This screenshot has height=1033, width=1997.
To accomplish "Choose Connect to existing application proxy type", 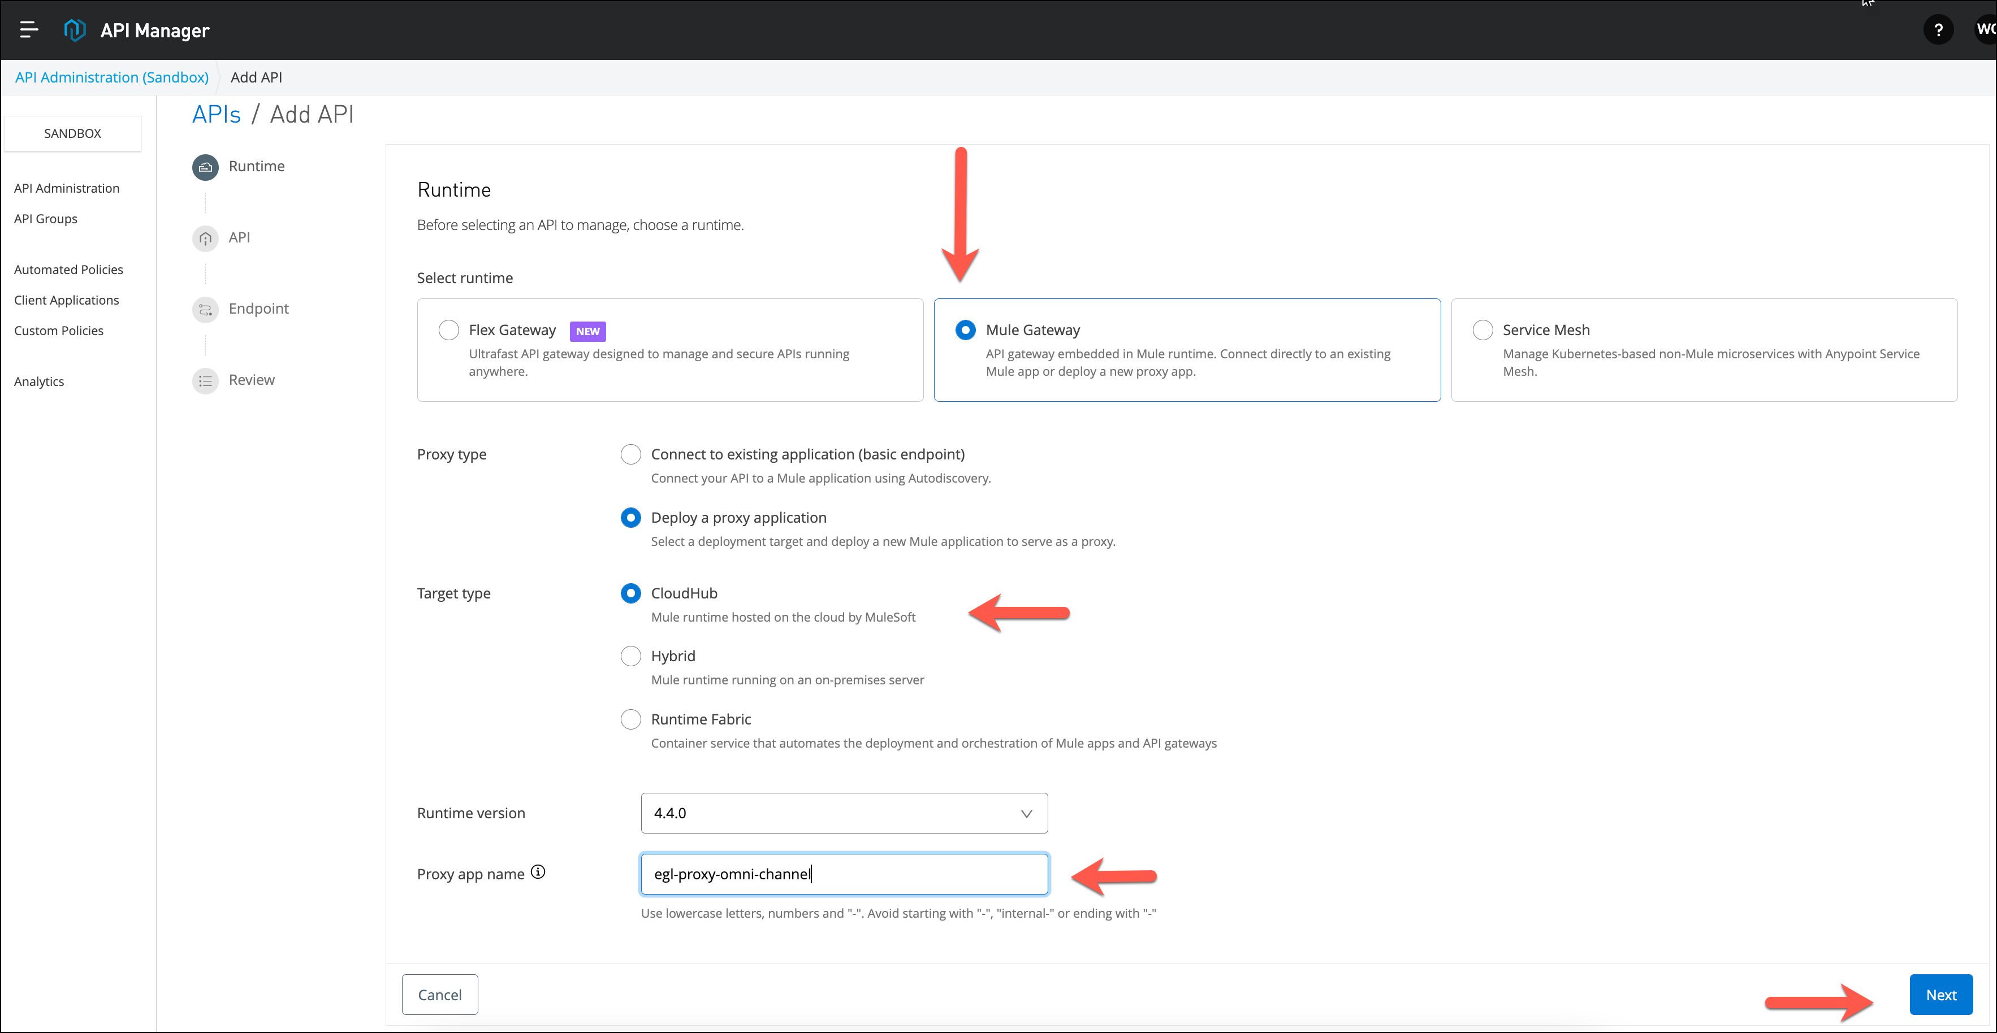I will click(631, 454).
